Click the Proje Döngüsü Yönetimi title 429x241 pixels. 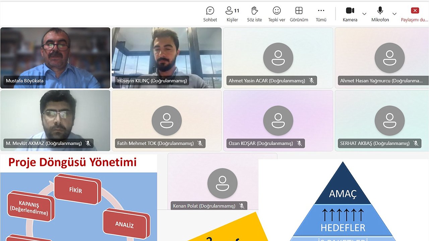[72, 162]
